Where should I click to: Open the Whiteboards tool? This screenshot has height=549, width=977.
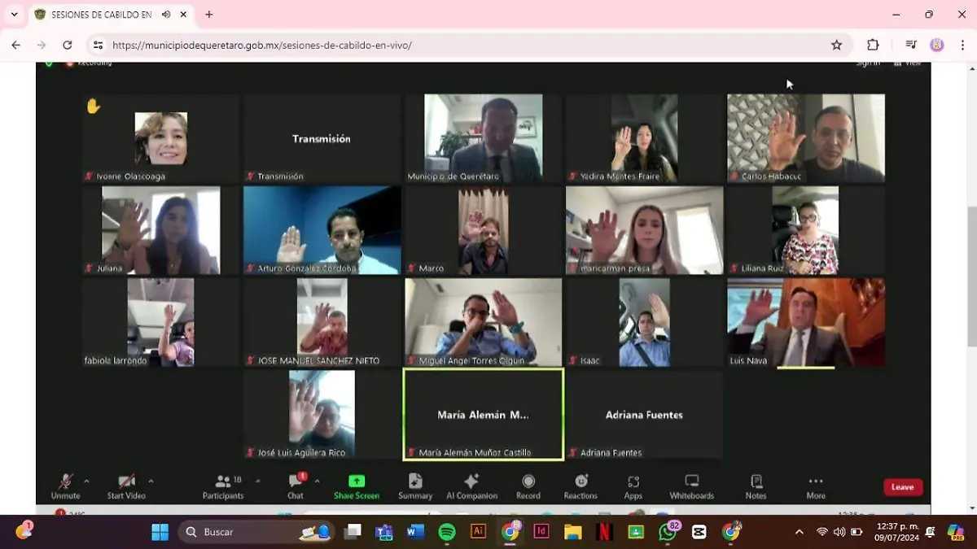coord(691,481)
